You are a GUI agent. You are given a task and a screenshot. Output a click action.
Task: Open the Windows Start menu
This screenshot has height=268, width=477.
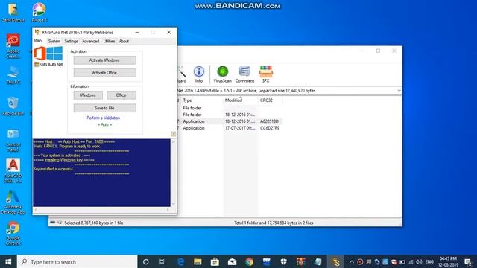[x=8, y=261]
